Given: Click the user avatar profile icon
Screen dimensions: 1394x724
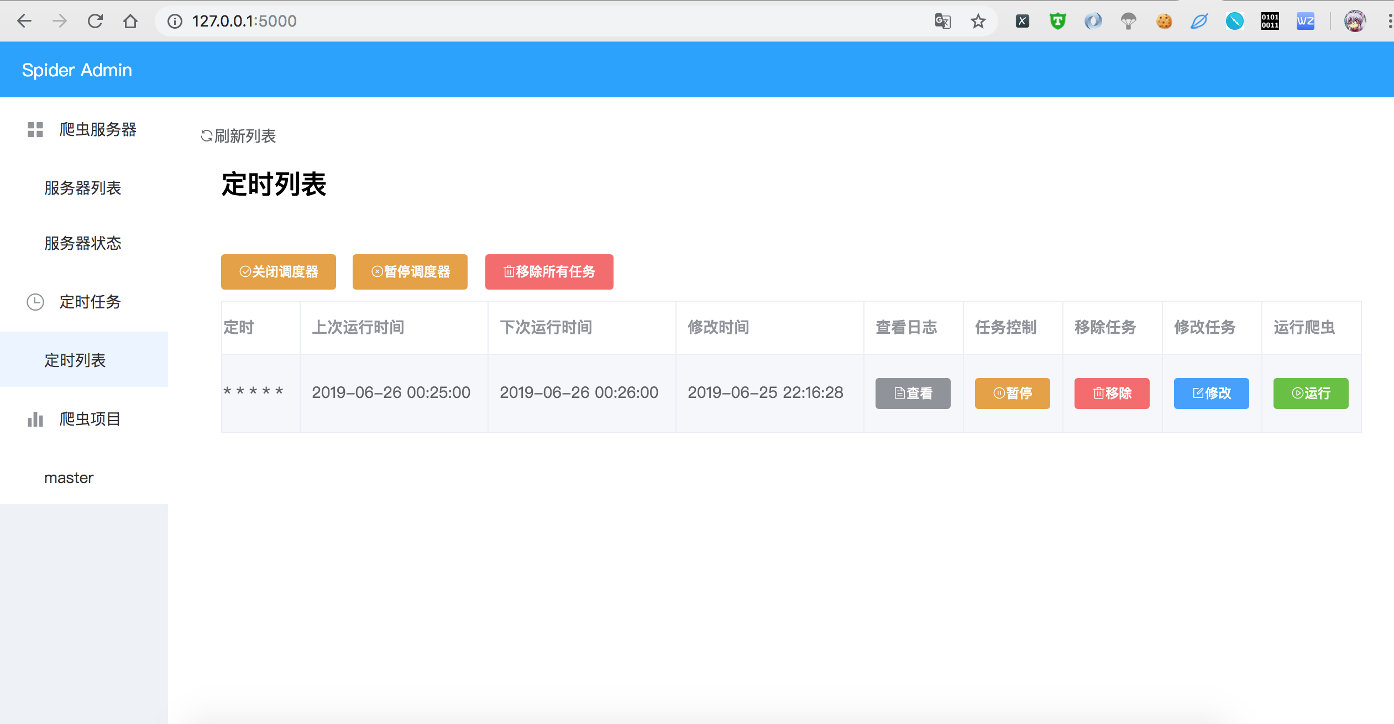Looking at the screenshot, I should coord(1355,21).
